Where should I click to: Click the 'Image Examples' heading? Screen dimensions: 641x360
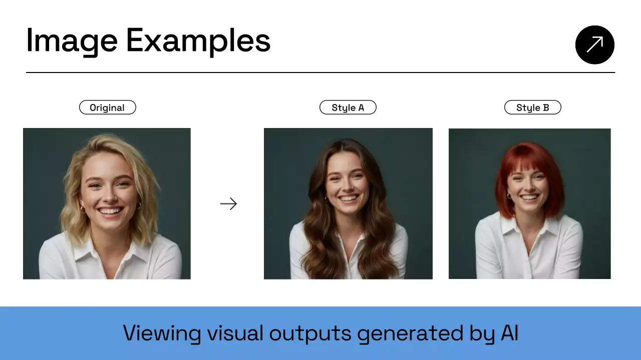click(x=148, y=41)
